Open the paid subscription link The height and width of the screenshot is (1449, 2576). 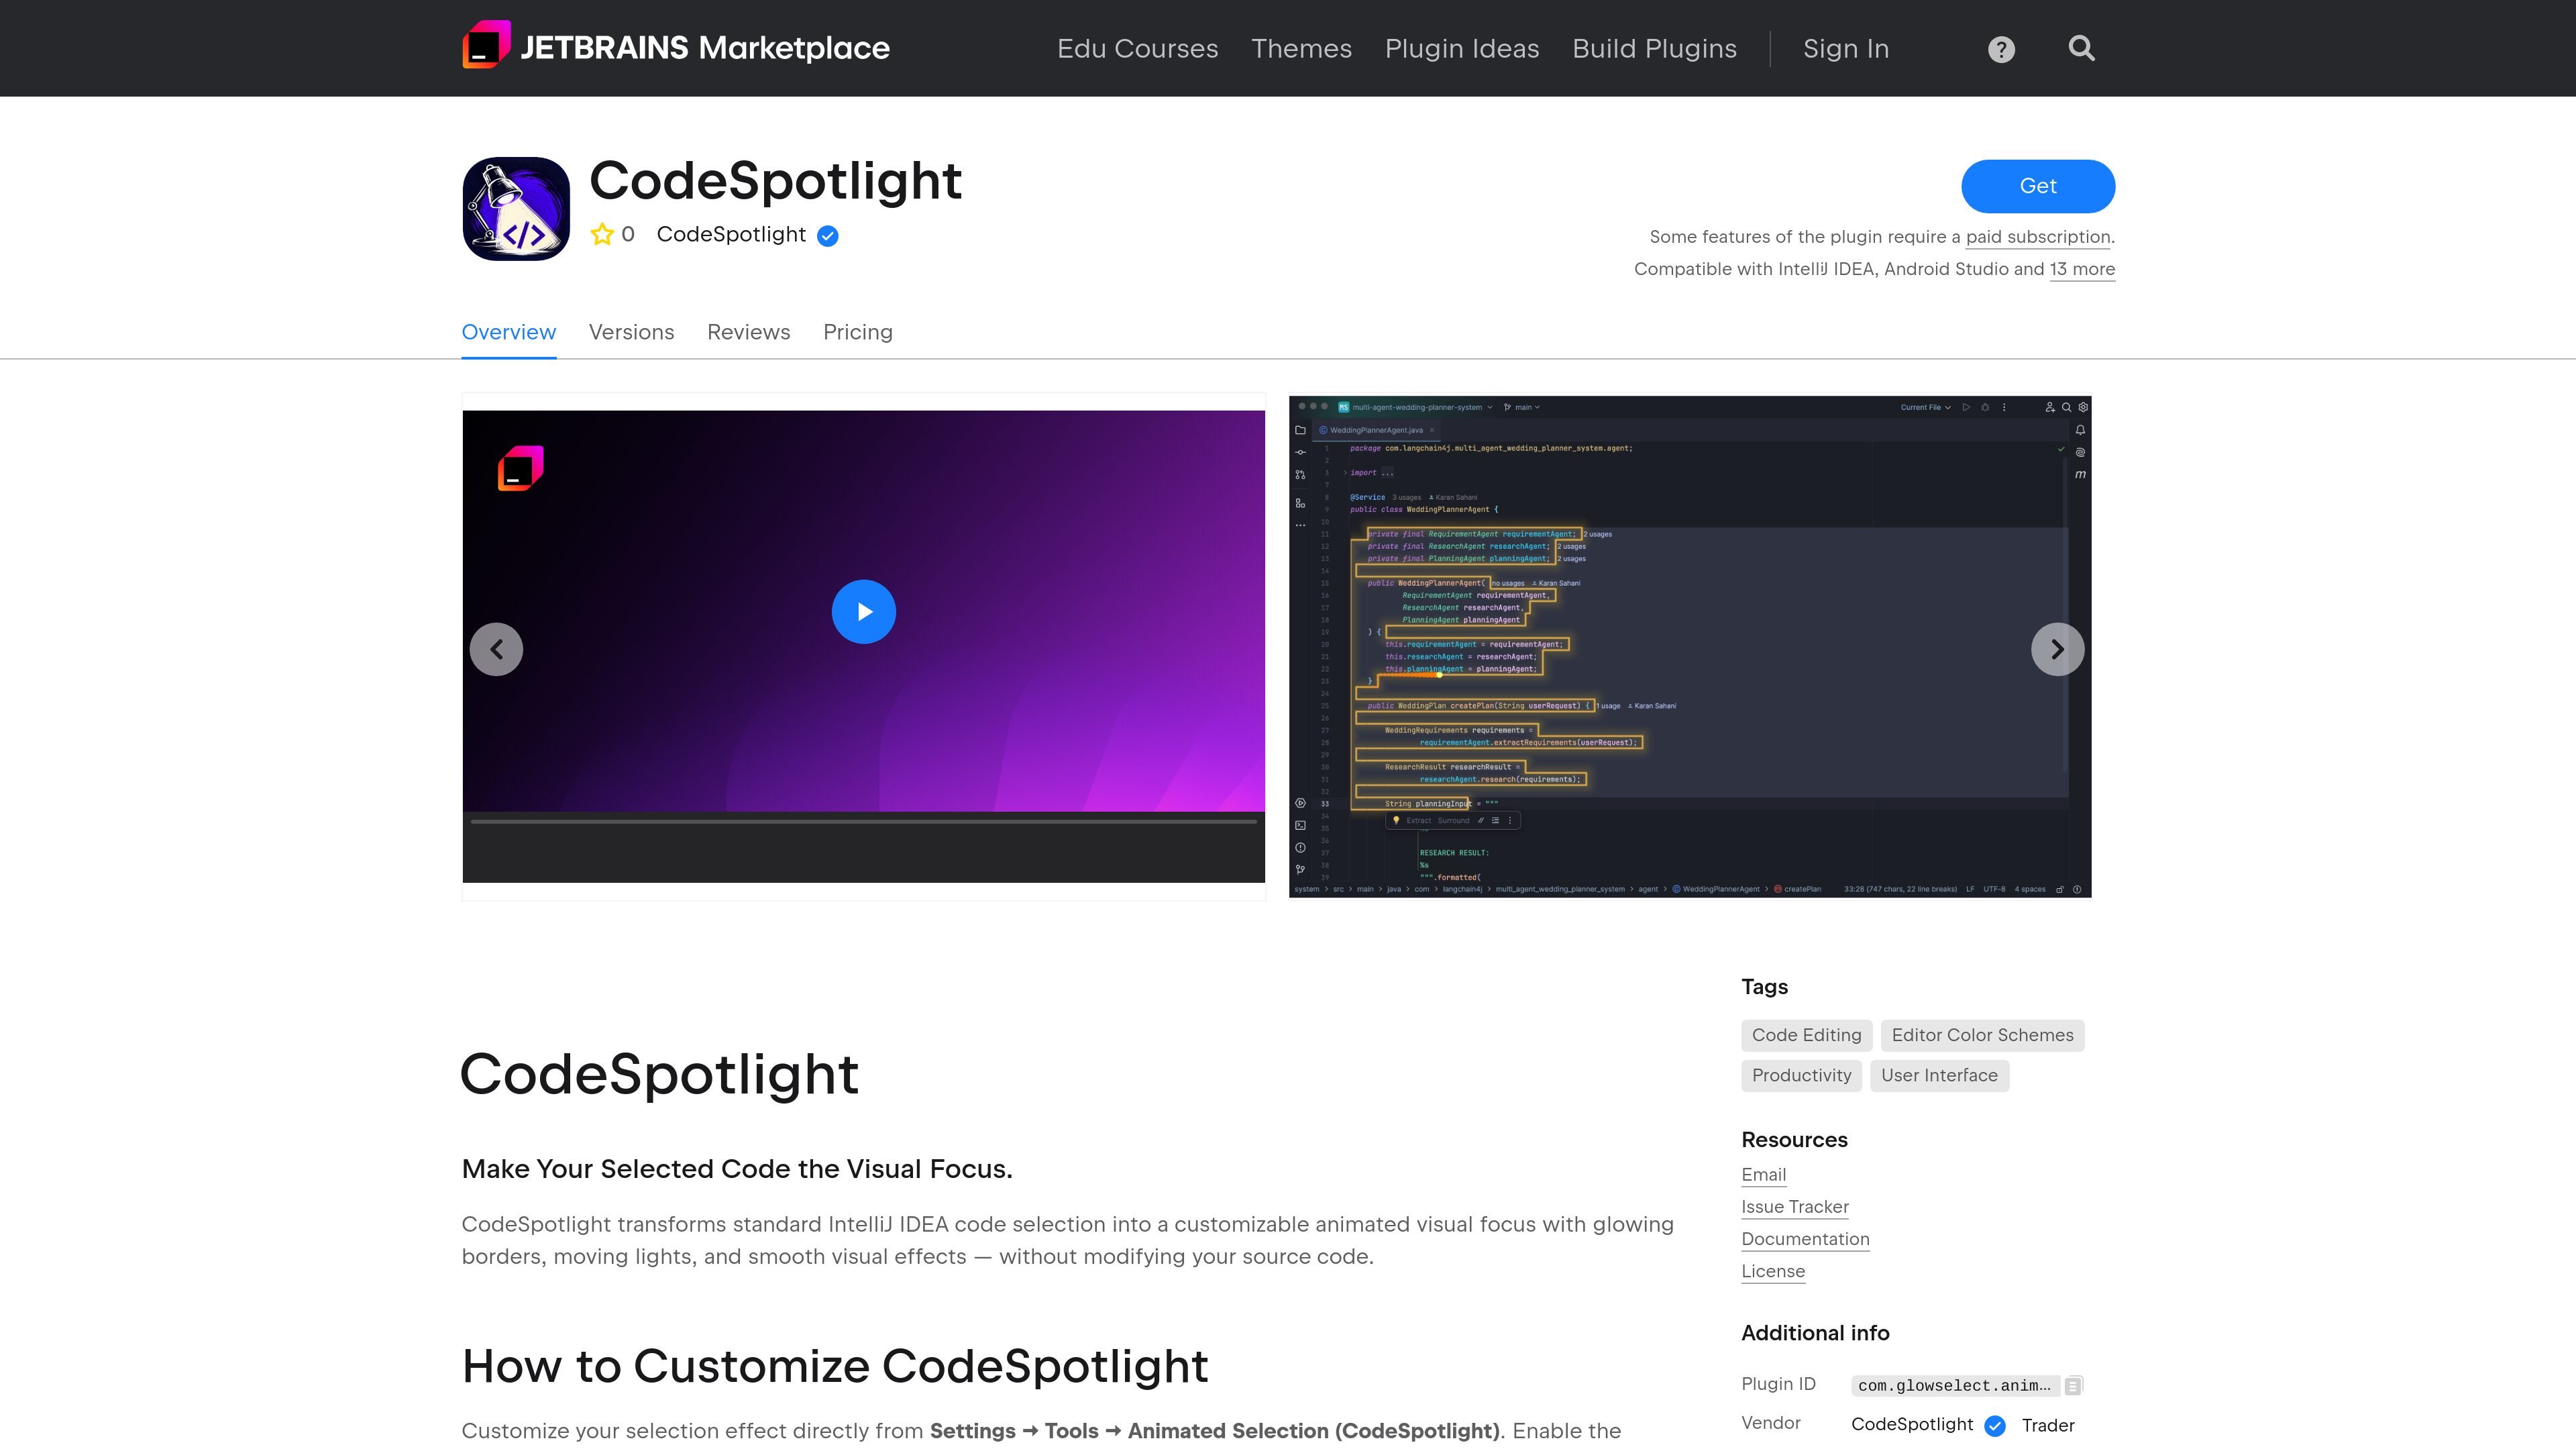click(x=2037, y=237)
